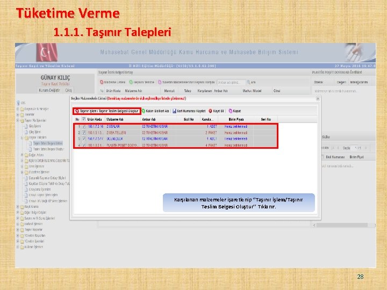Click the green 'Hepsini Temizle' icon
This screenshot has width=387, height=290.
tap(131, 82)
